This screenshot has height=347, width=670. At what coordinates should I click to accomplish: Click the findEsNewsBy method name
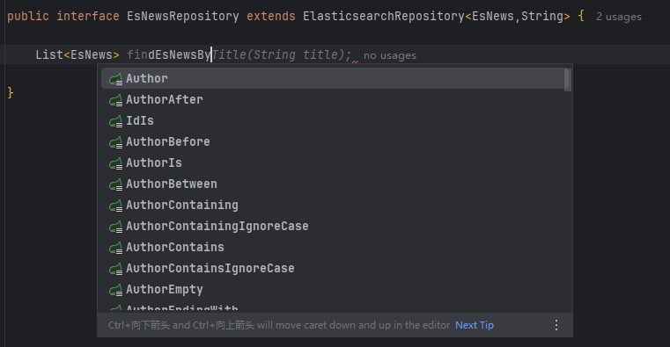coord(169,54)
